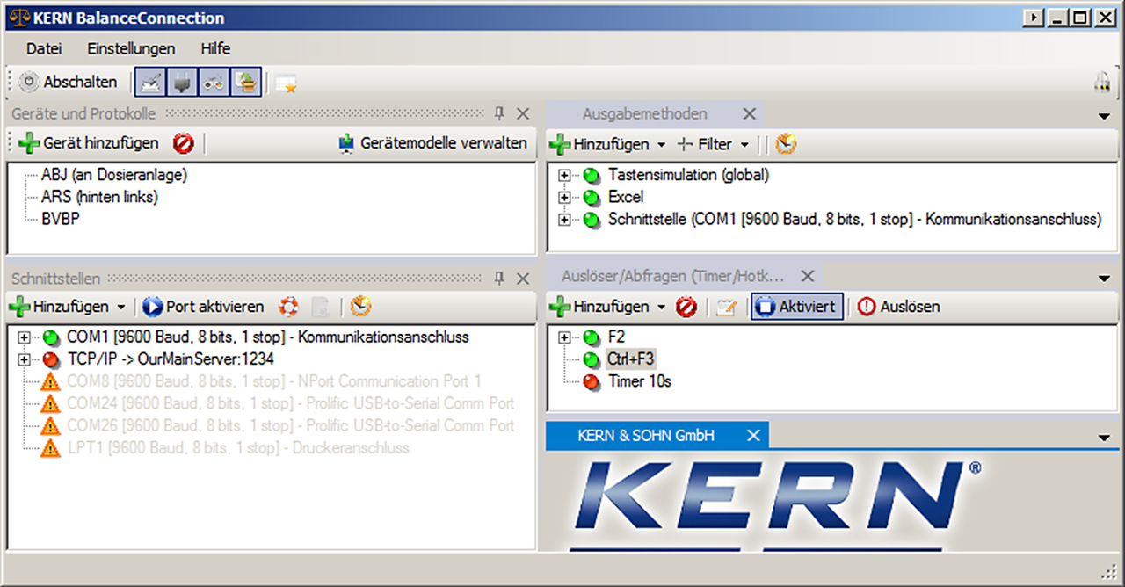Screen dimensions: 1125x587
Task: Expand the Excel output method node
Action: (564, 198)
